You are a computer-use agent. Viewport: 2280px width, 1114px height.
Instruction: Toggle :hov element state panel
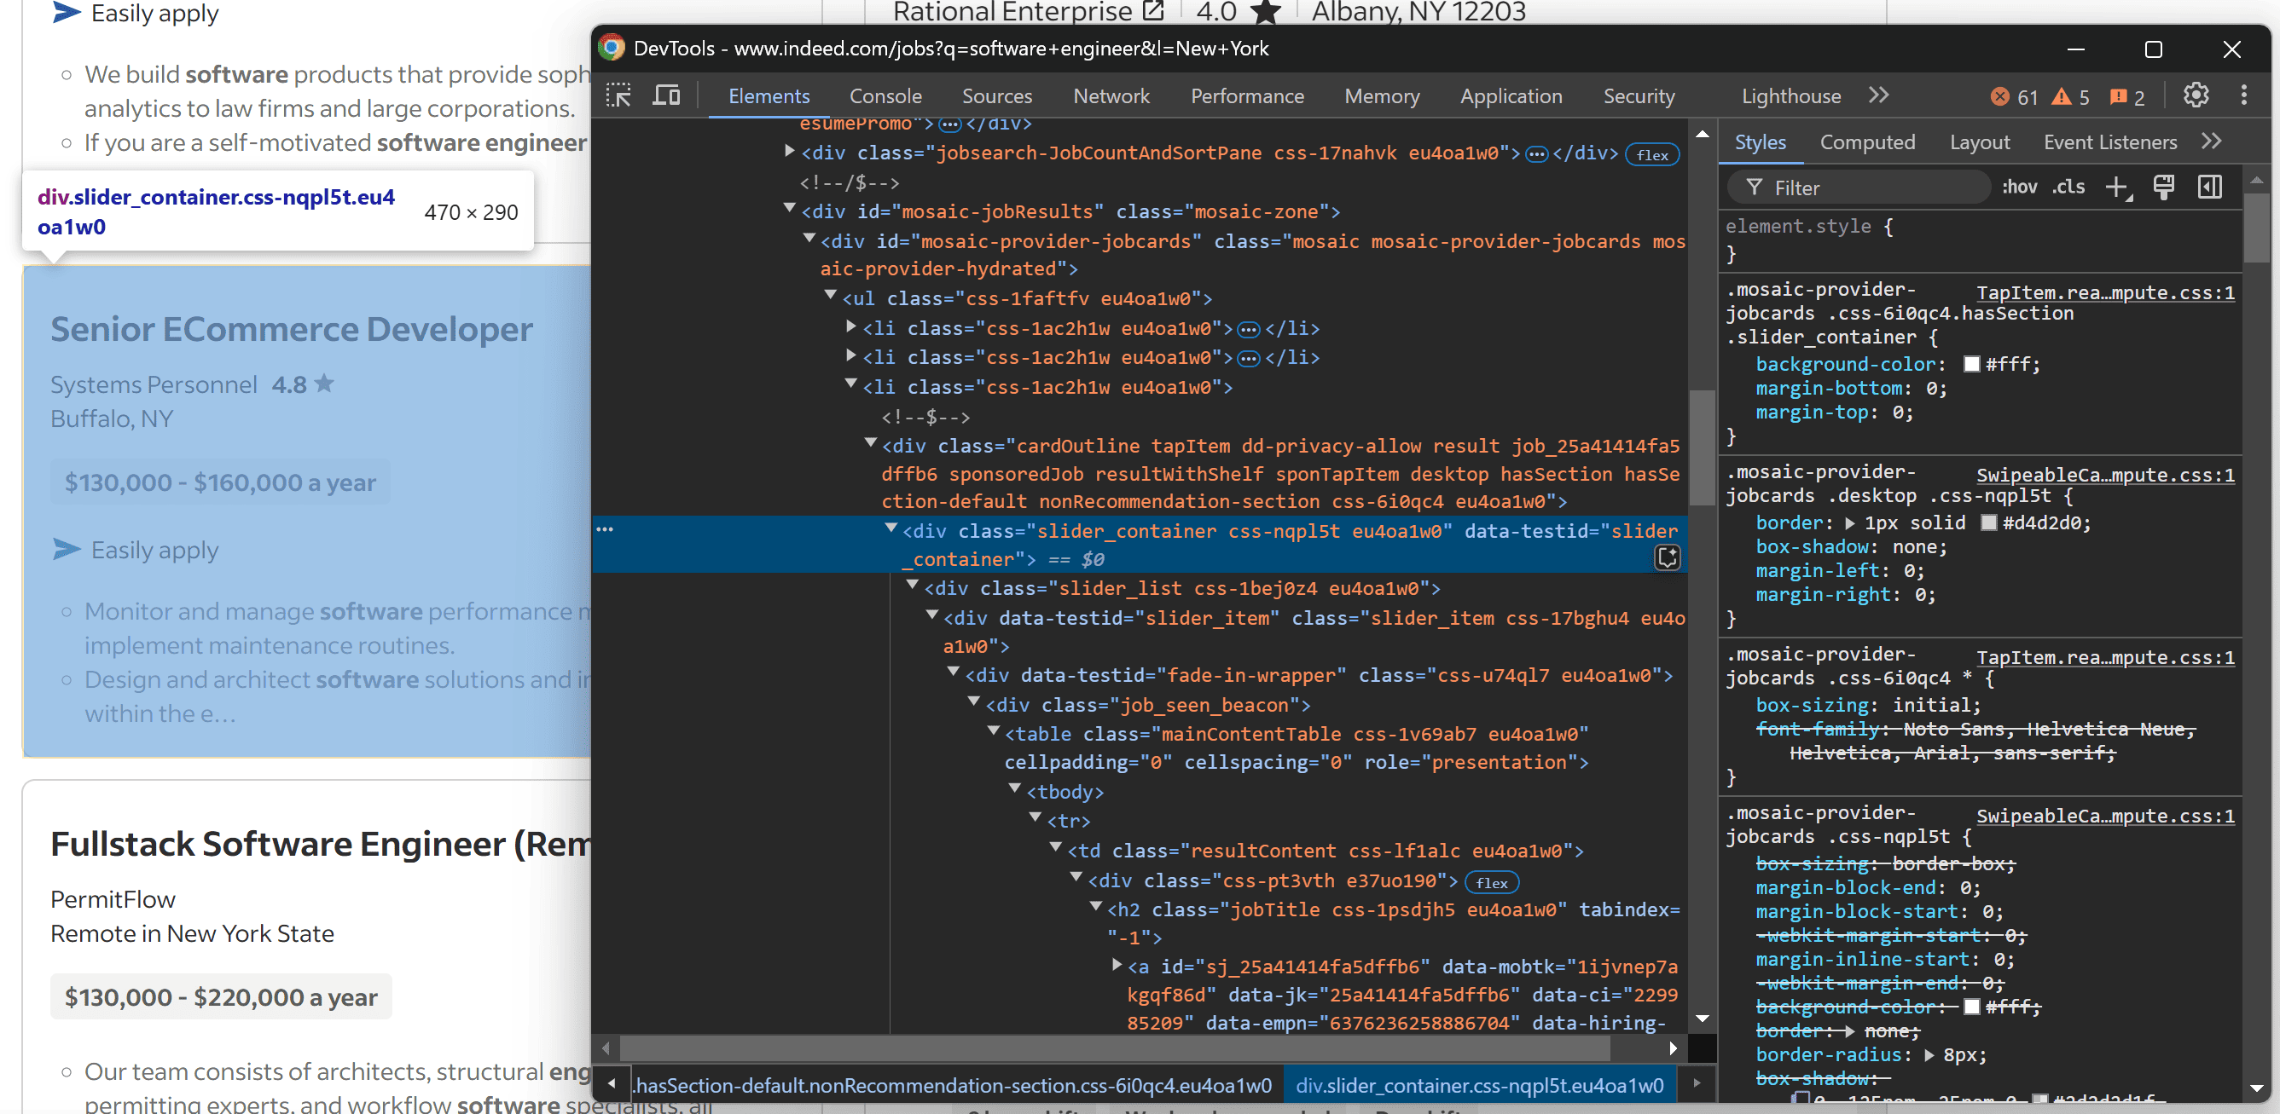pyautogui.click(x=2019, y=187)
